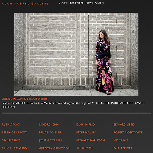Select Berenice Abbott from artist list
The width and height of the screenshot is (153, 153).
click(14, 132)
